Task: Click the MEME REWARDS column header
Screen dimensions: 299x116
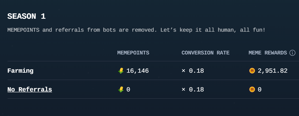Action: [268, 53]
